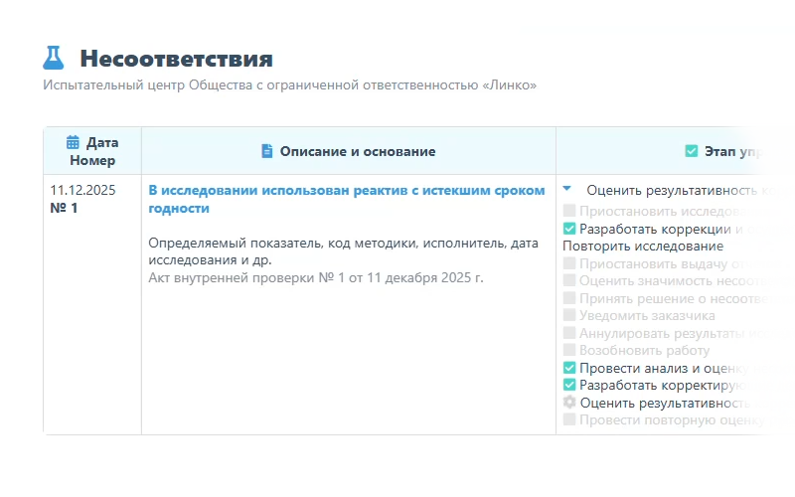Uncheck Разработать коррекции checkbox
This screenshot has height=497, width=795.
[x=569, y=229]
